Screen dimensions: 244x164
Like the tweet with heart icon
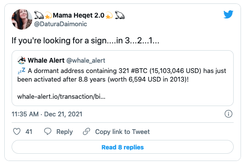17,131
